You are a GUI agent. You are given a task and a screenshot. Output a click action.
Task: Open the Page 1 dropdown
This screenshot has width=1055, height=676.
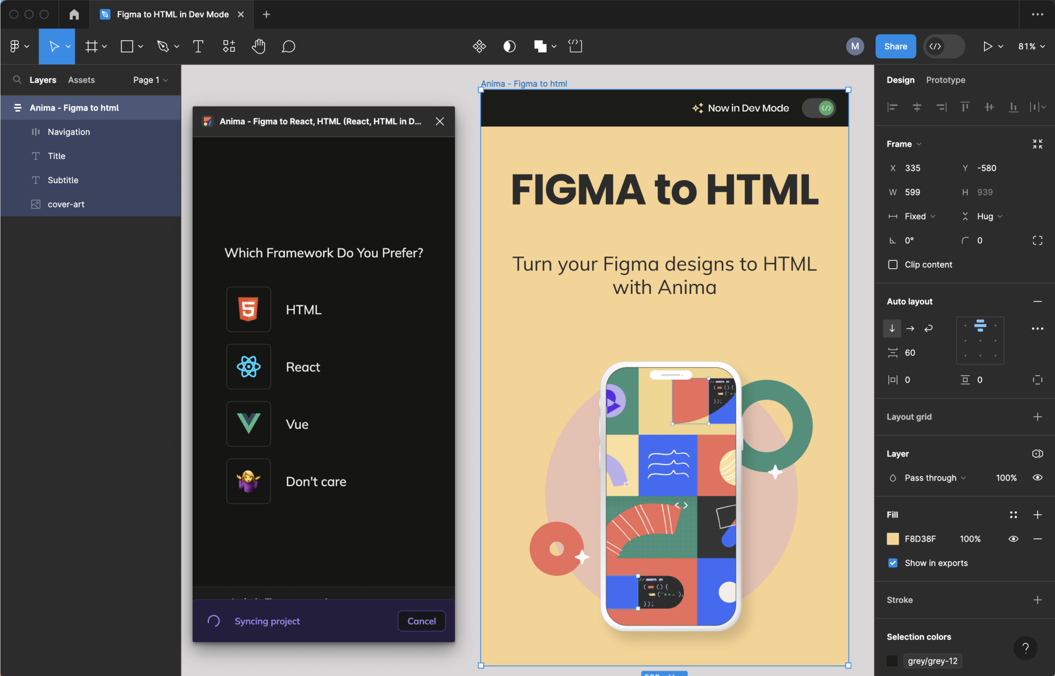point(149,80)
